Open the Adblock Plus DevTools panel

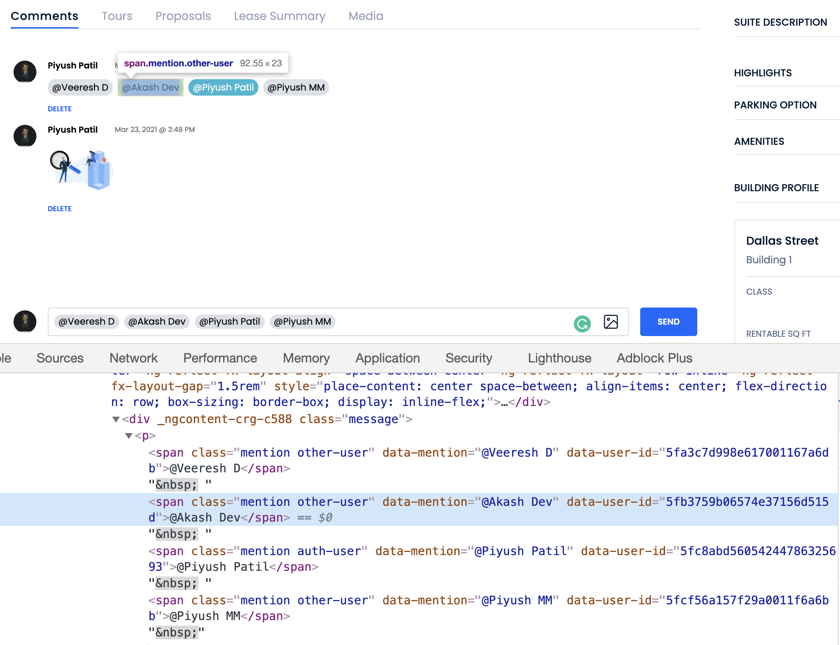coord(654,358)
